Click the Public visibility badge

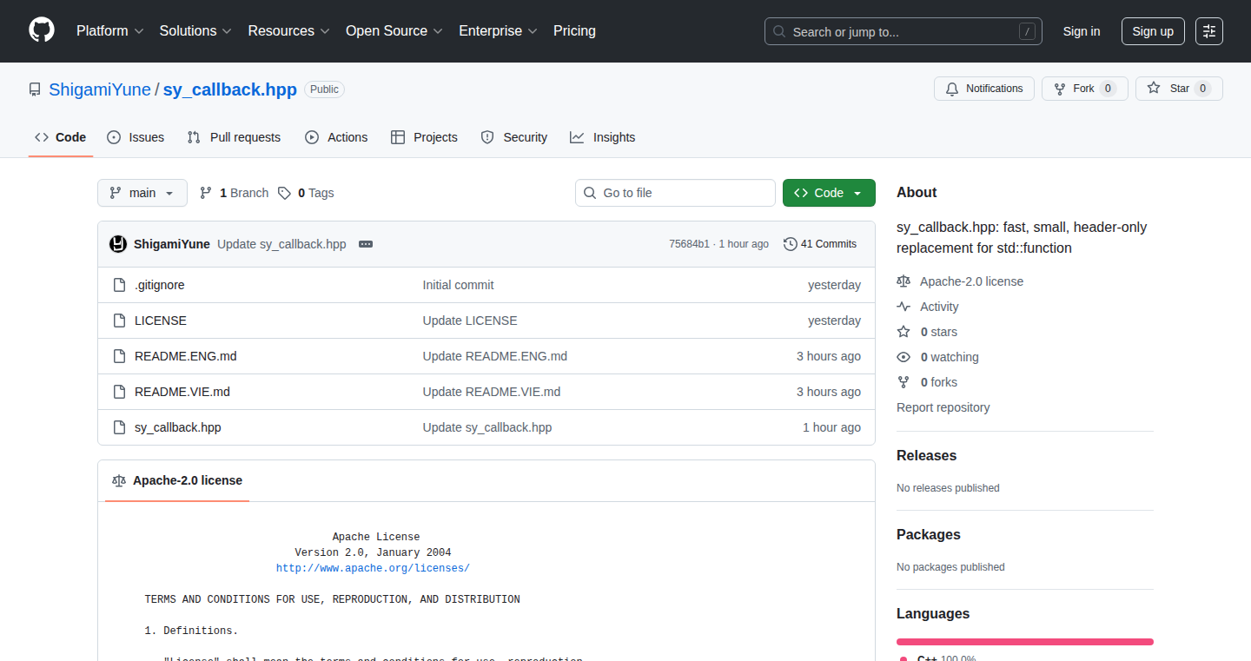pos(325,89)
